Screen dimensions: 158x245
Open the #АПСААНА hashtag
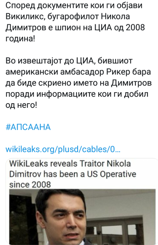[x=28, y=127]
